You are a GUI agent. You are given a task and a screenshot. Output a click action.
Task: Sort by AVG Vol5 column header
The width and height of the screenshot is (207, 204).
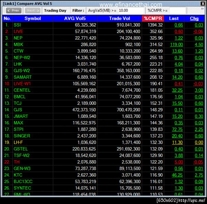click(75, 19)
